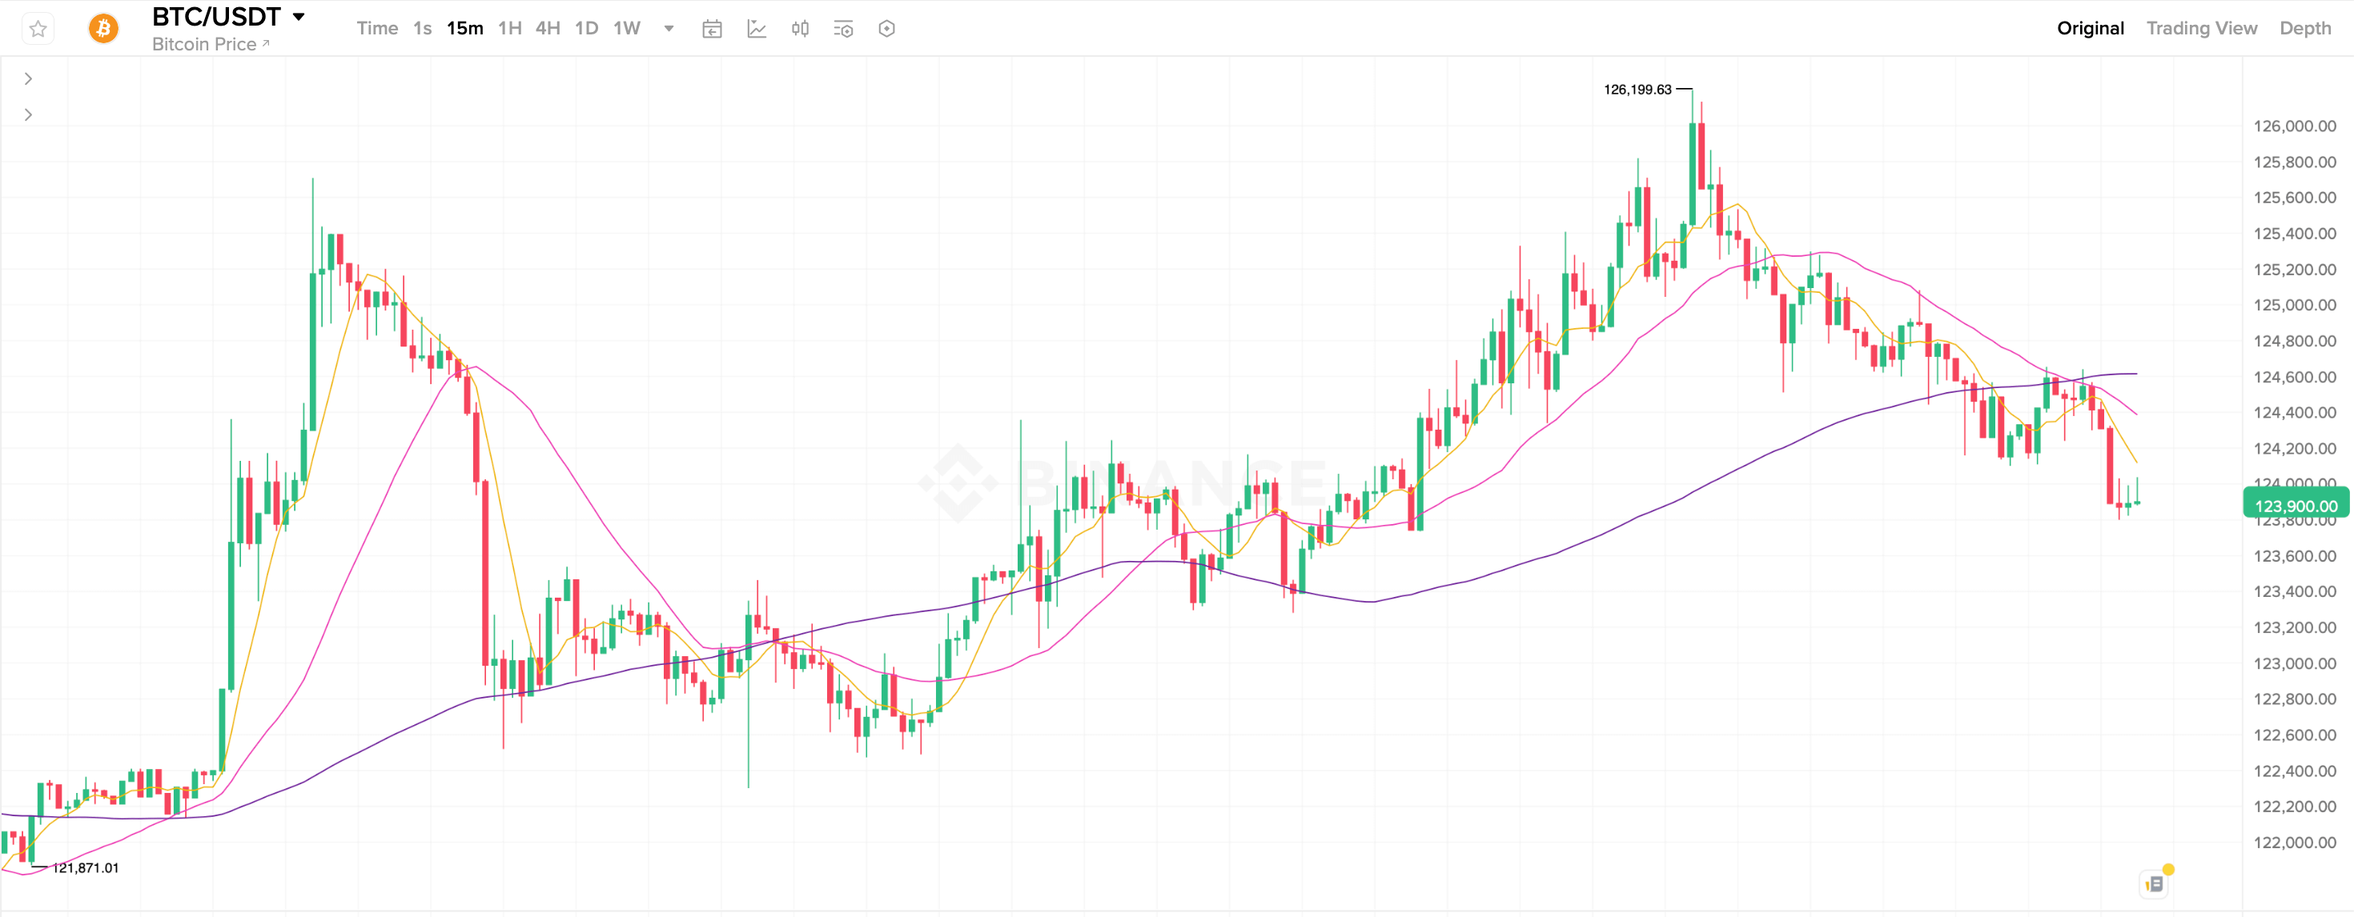Open the indicator list settings icon
The width and height of the screenshot is (2354, 917).
[x=842, y=28]
